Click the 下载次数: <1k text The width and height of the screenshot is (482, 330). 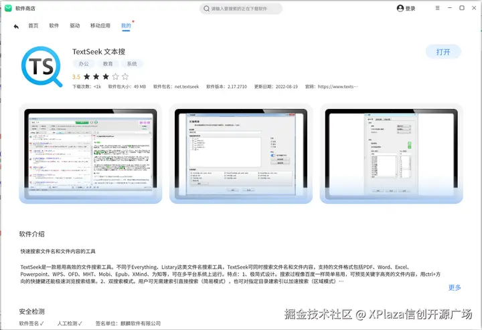[86, 87]
